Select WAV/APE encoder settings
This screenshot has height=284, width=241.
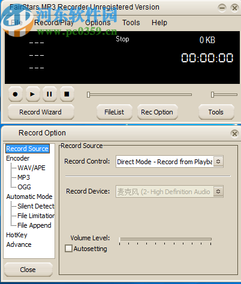31,168
